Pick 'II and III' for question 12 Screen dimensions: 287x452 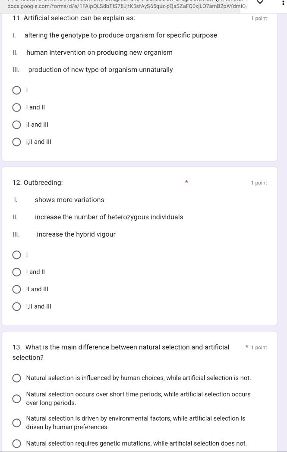16,290
